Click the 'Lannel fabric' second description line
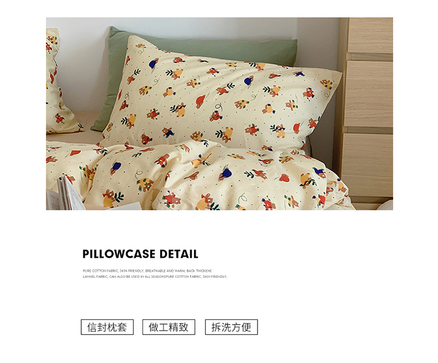This screenshot has height=363, width=438. [x=155, y=277]
